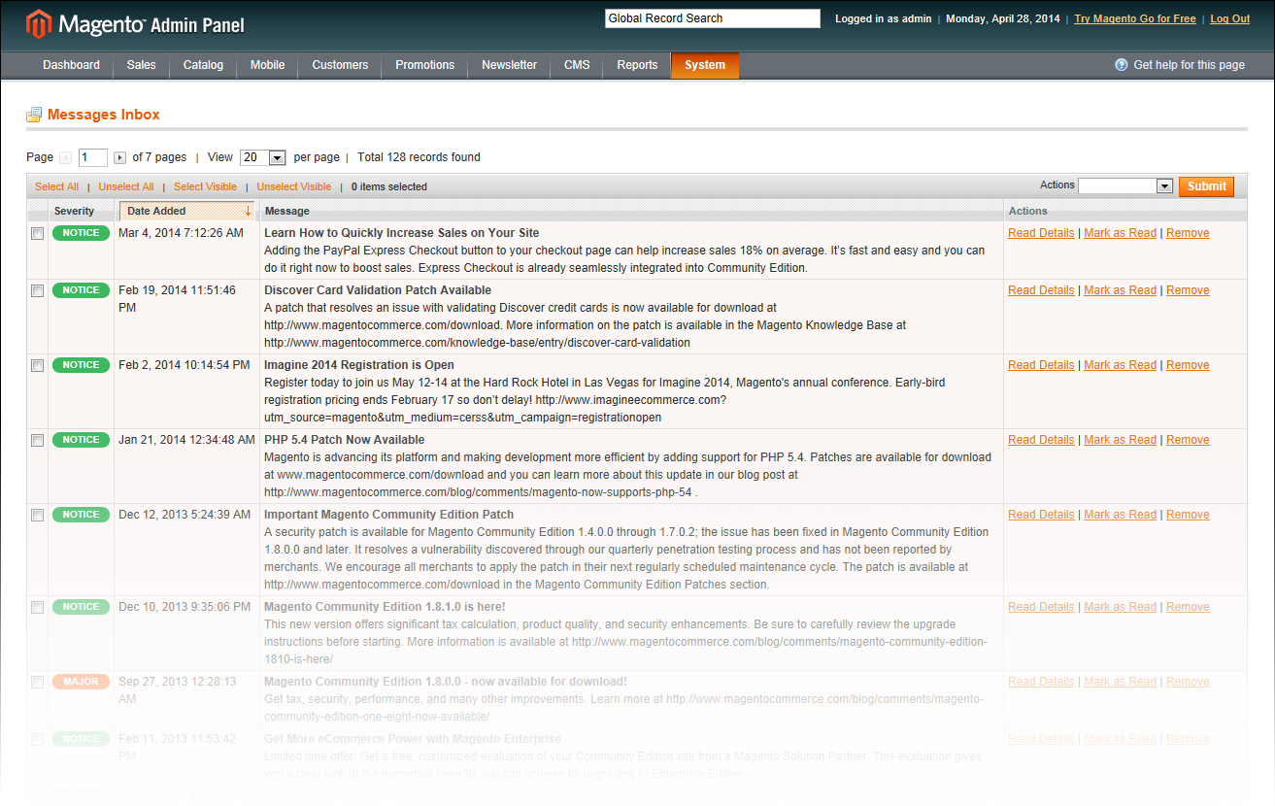
Task: Click the Submit button
Action: (1206, 186)
